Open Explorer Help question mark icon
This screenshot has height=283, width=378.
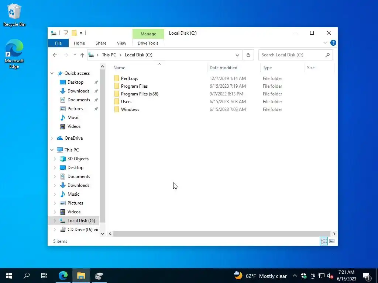tap(333, 43)
